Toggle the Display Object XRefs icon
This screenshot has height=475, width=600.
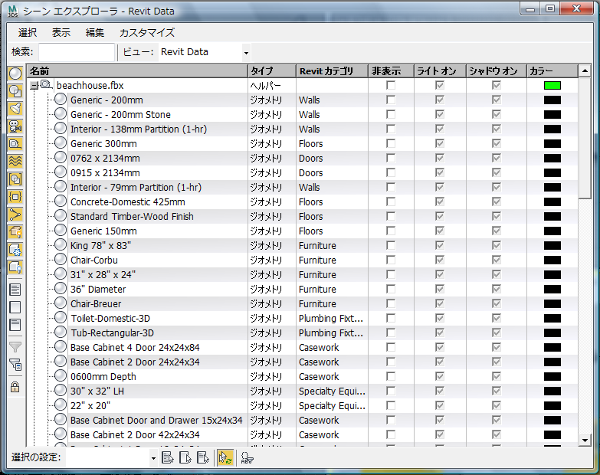pyautogui.click(x=15, y=197)
